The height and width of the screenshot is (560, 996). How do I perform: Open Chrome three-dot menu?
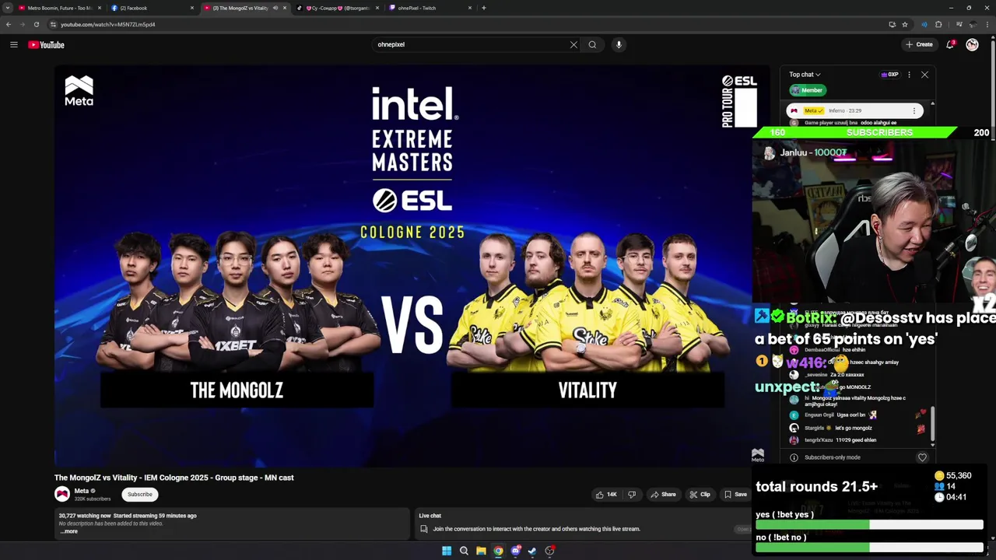[987, 24]
